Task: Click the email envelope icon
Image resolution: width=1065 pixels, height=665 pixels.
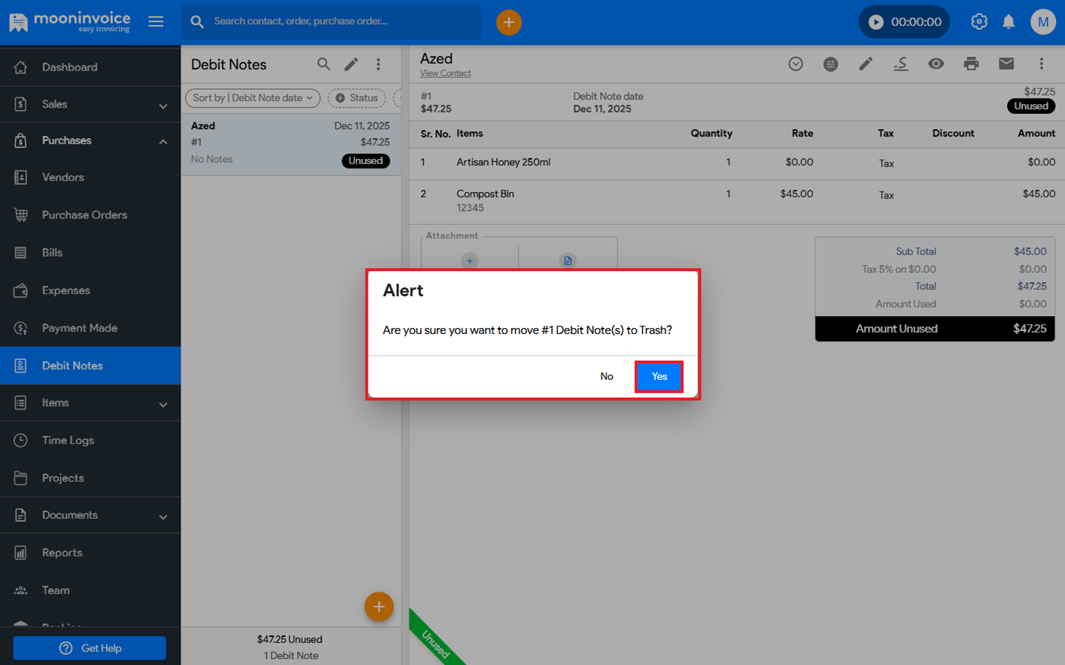Action: pos(1006,64)
